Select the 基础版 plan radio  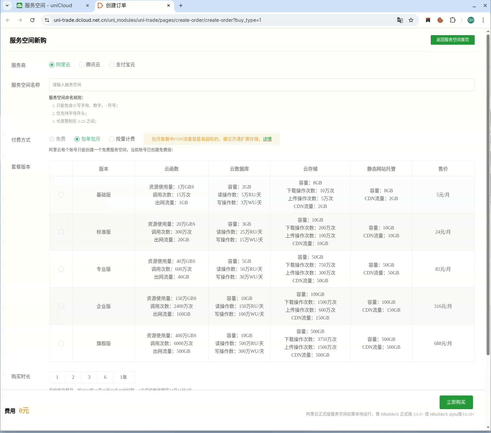point(61,195)
